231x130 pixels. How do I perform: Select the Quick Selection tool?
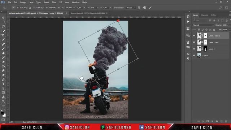(3, 31)
